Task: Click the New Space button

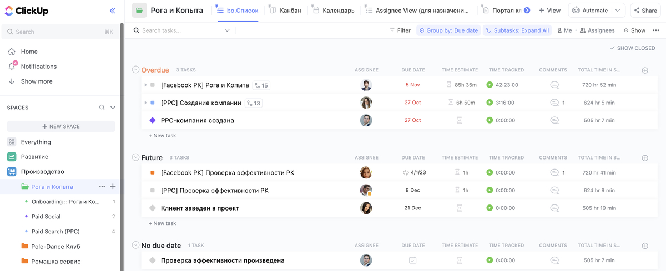Action: click(x=61, y=126)
